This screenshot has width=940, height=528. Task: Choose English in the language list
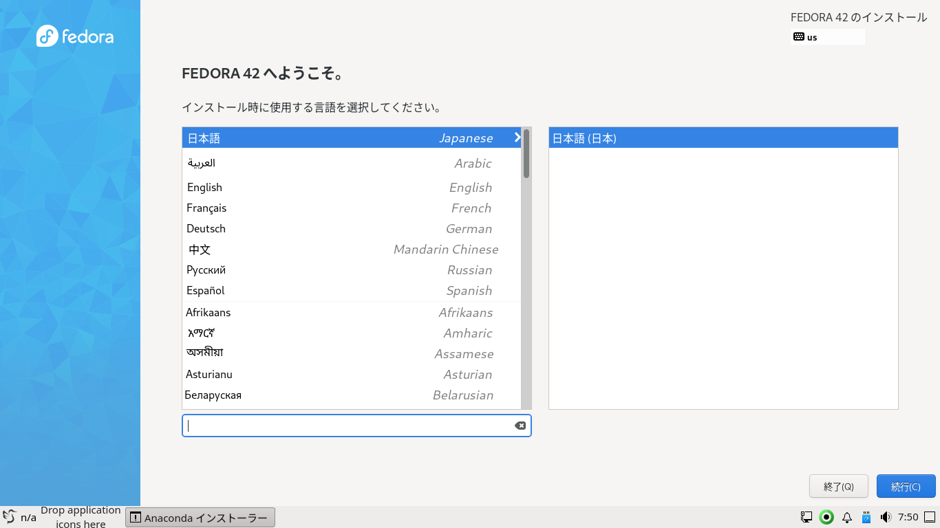pyautogui.click(x=352, y=187)
